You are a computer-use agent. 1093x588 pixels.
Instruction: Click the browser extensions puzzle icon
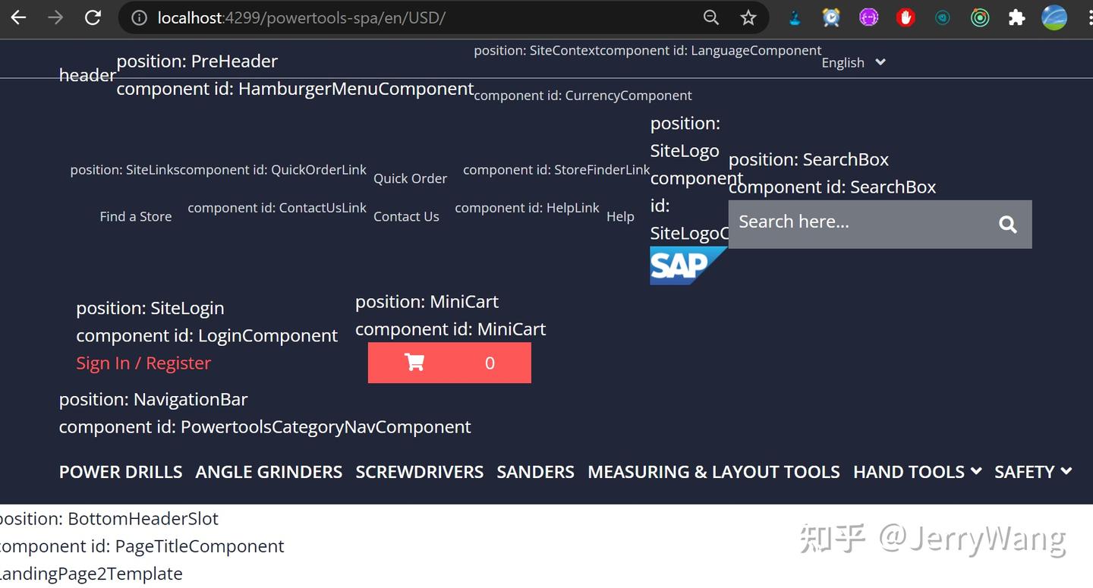tap(1016, 17)
